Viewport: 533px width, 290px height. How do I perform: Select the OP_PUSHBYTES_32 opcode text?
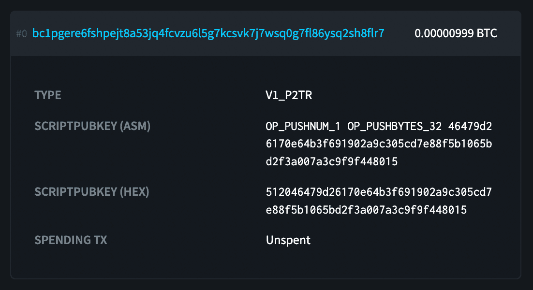394,127
